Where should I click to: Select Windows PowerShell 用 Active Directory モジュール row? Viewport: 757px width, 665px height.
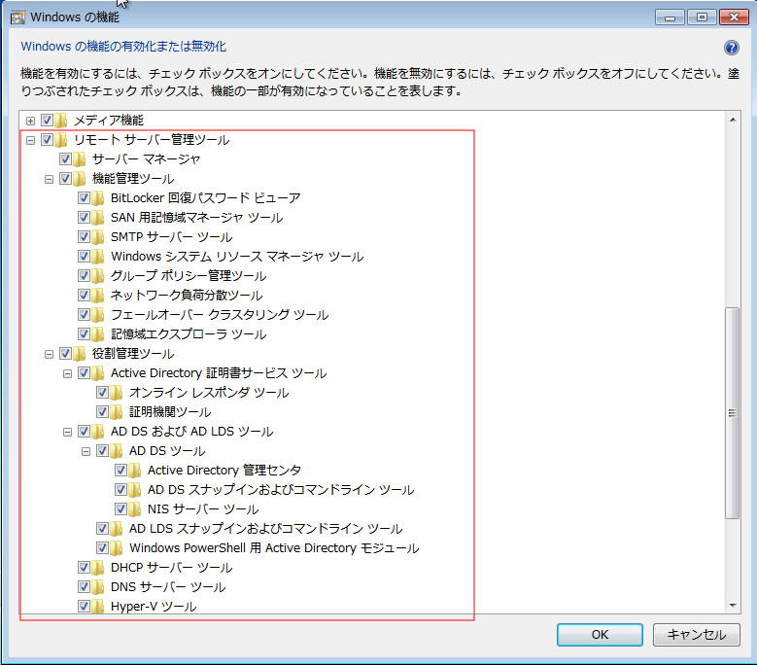click(x=274, y=547)
